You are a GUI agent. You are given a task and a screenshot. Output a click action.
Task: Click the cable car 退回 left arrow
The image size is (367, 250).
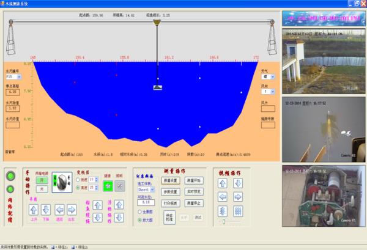59,210
